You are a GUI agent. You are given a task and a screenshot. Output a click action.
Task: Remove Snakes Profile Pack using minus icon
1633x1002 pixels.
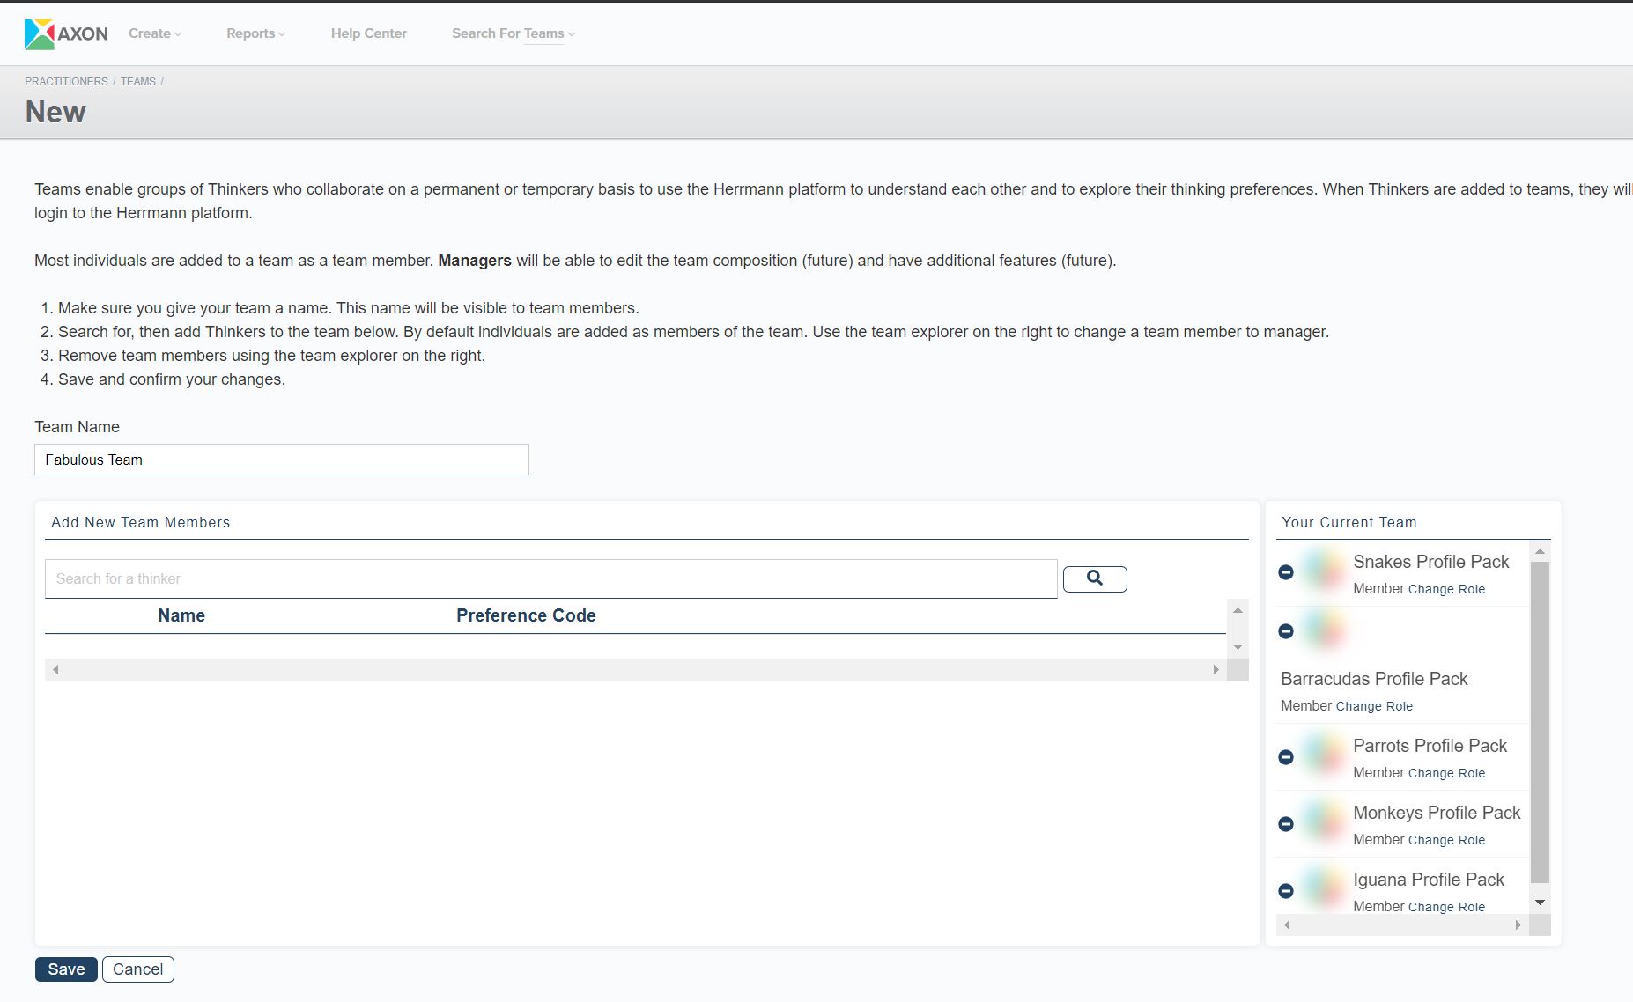[1285, 572]
